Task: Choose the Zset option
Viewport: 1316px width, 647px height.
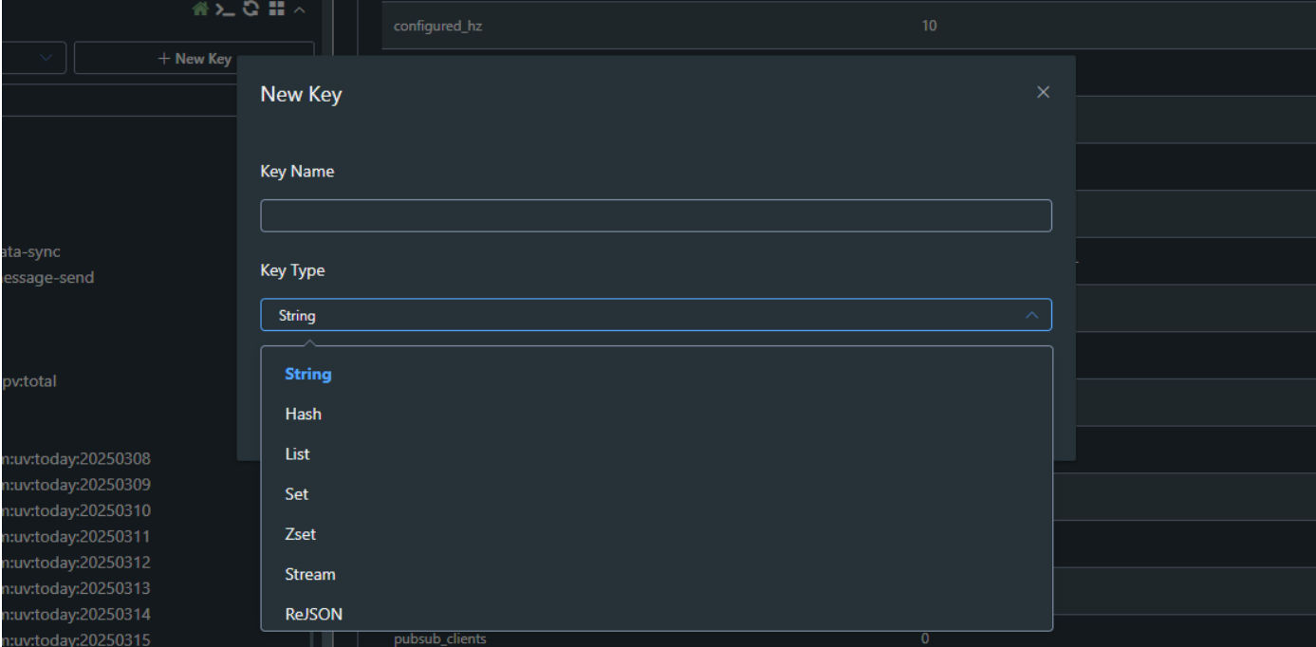Action: 300,534
